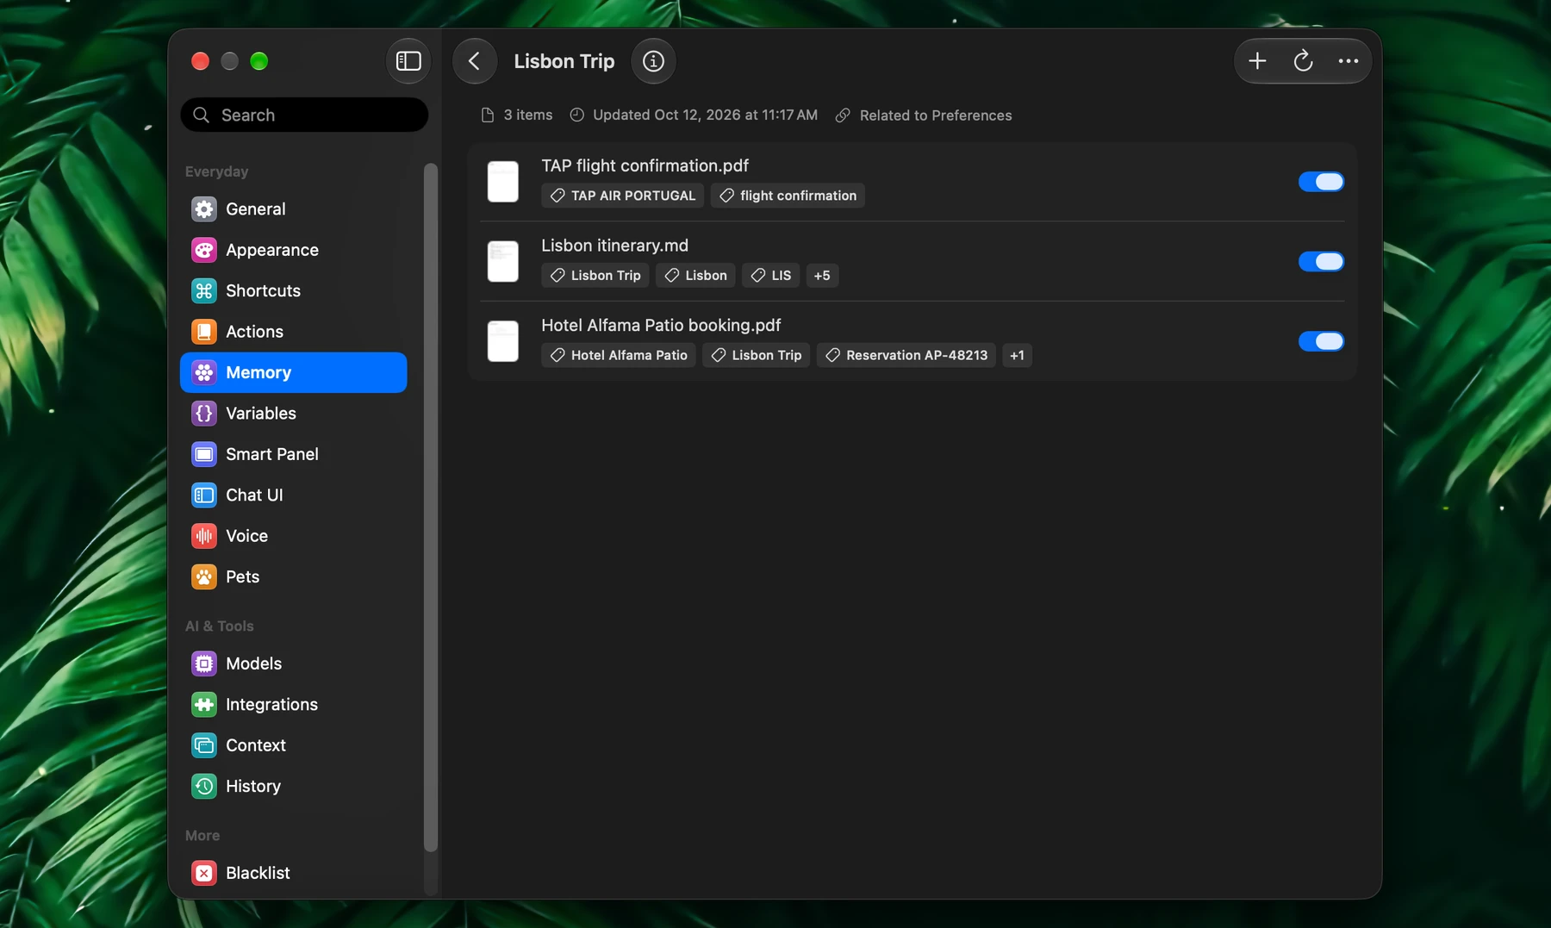Click the Smart Panel icon
This screenshot has width=1551, height=928.
pos(204,454)
